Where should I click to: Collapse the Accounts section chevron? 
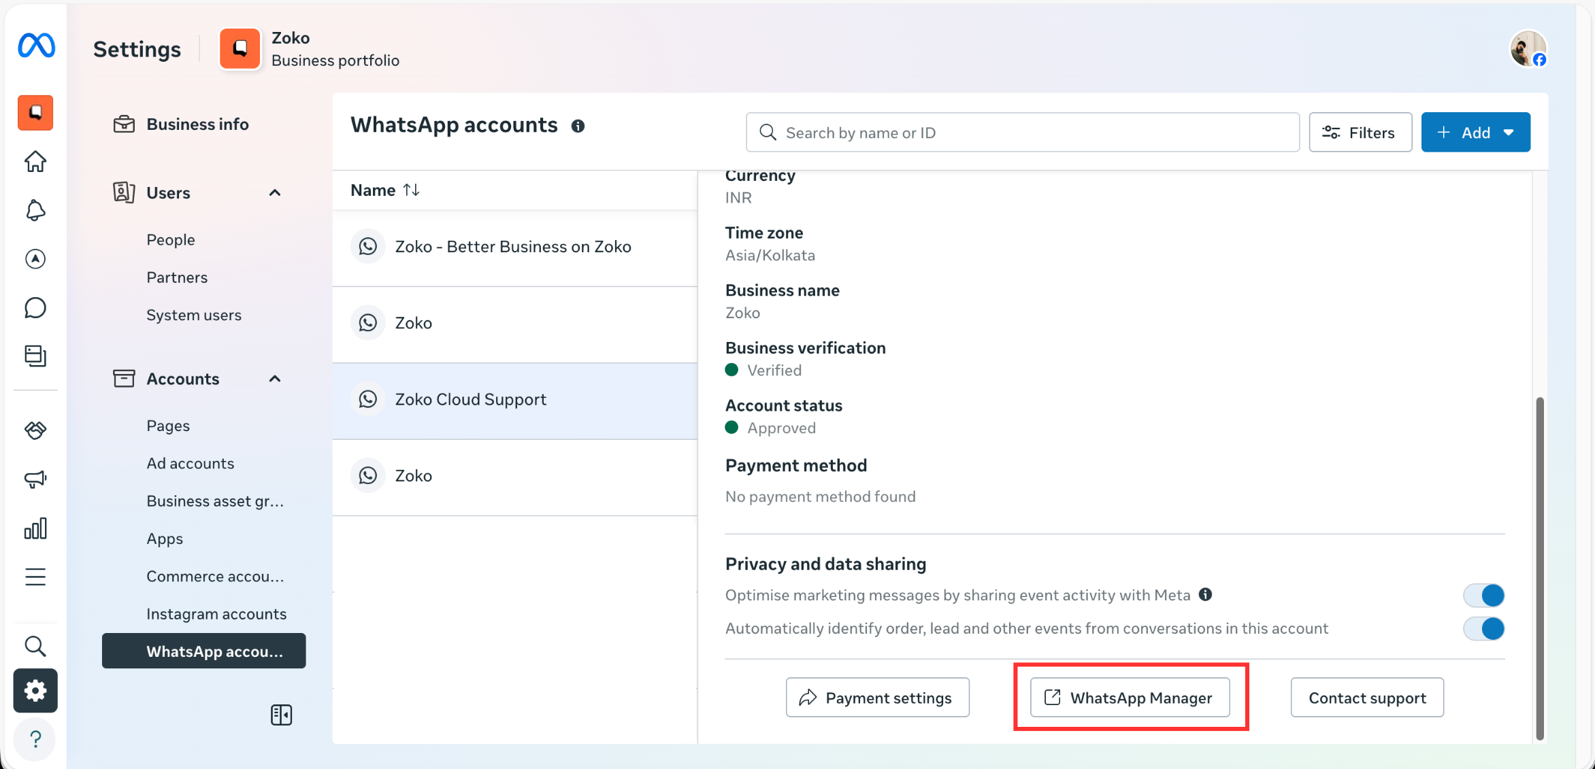(x=275, y=379)
